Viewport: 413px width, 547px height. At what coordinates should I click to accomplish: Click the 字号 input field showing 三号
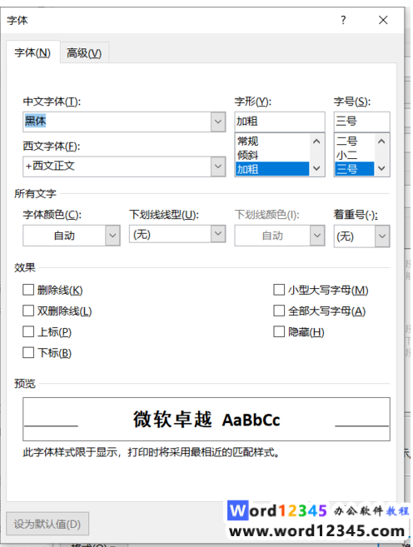click(361, 122)
